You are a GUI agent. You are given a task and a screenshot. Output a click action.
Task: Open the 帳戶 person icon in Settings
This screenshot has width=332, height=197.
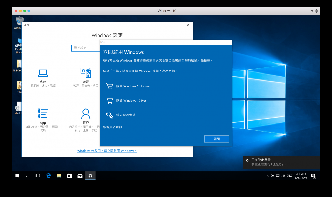point(86,113)
